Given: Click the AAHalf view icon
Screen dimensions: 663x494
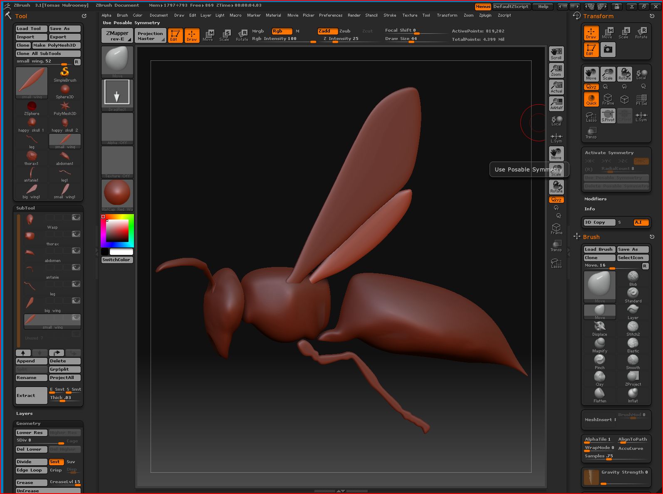Looking at the screenshot, I should [556, 103].
